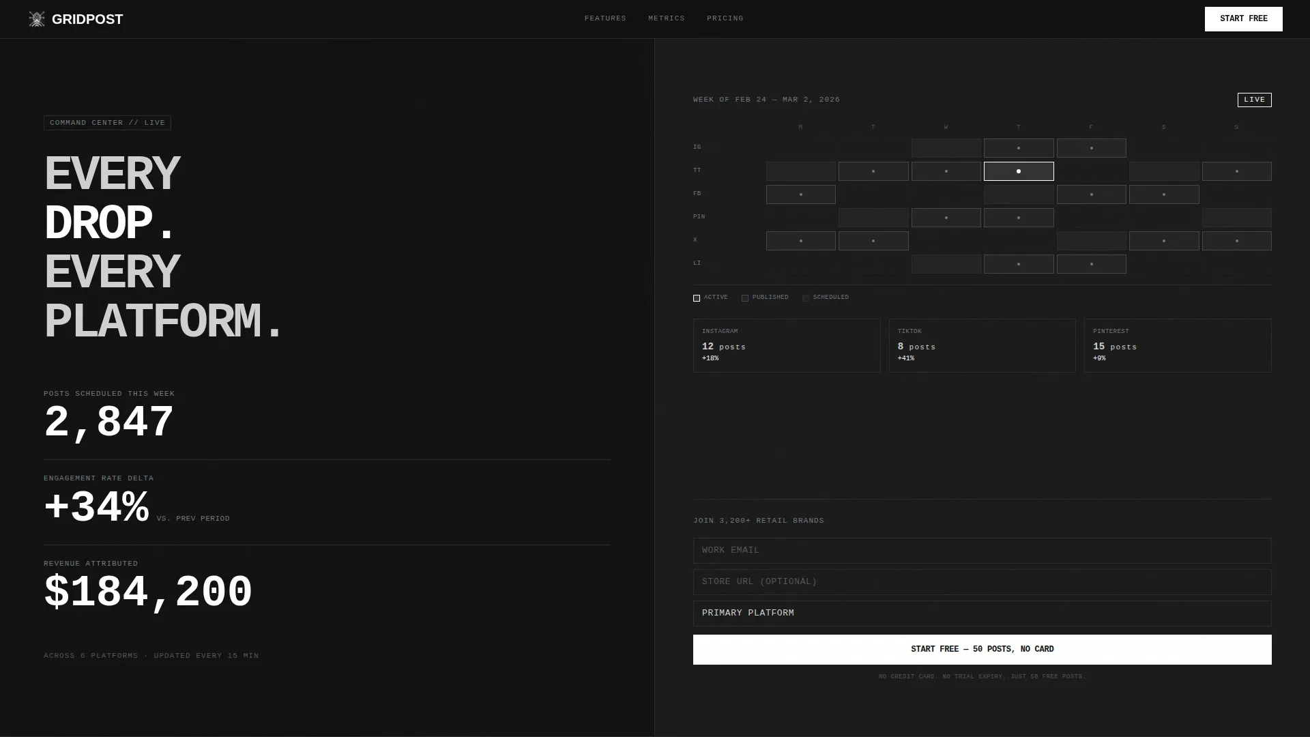Open the Instagram Friday post slot

(x=1091, y=148)
